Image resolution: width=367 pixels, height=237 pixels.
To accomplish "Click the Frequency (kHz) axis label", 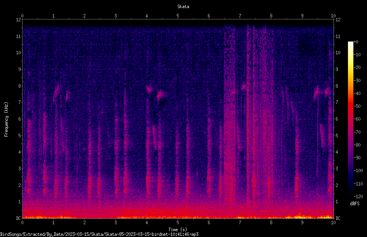I will [x=6, y=119].
